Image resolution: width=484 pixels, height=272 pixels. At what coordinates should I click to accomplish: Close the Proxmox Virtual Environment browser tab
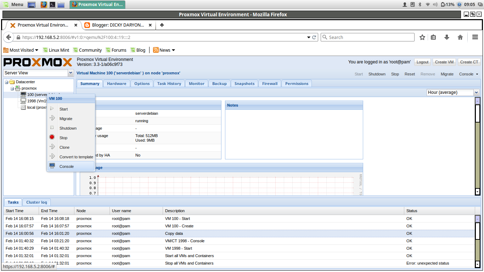pyautogui.click(x=76, y=25)
